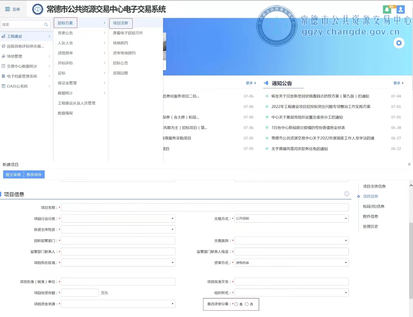The height and width of the screenshot is (317, 413).
Task: Select 是 for 是否评定分离
Action: (x=236, y=304)
